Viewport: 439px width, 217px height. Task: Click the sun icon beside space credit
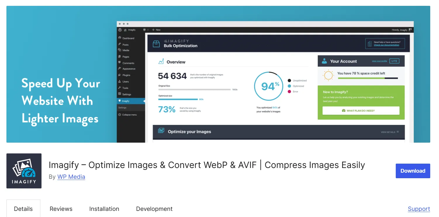coord(328,76)
